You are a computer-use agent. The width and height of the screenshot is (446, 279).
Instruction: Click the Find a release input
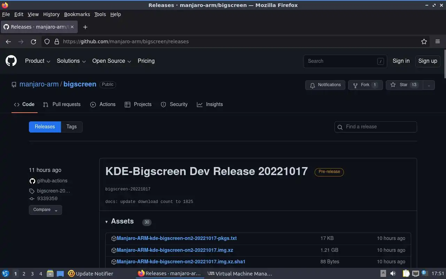coord(376,127)
